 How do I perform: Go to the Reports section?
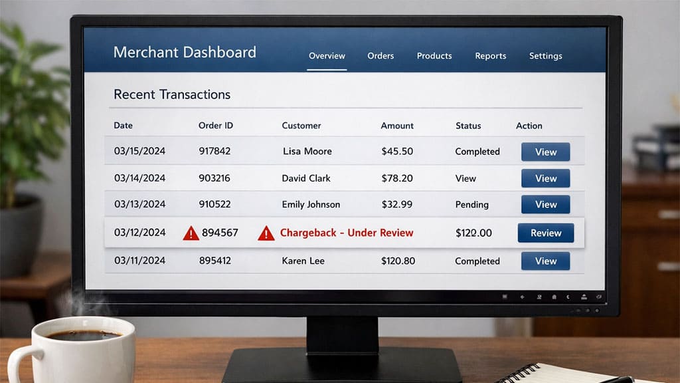tap(490, 56)
